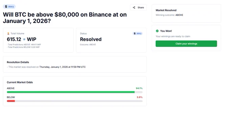Click the Share button label
The image size is (230, 131).
coord(141,7)
